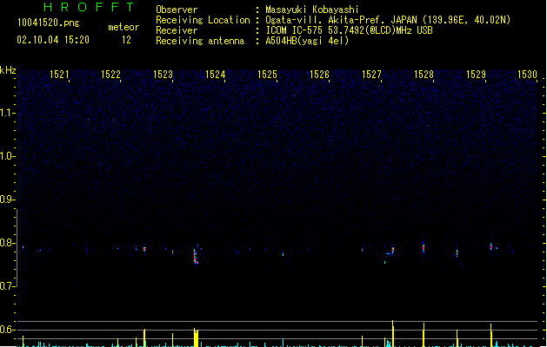Click the tallest yellow intensity peak after 1527
This screenshot has width=547, height=347.
(393, 333)
